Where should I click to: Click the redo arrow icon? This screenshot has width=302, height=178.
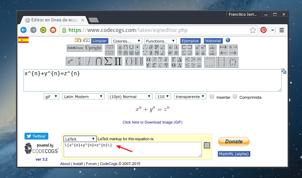[86, 41]
